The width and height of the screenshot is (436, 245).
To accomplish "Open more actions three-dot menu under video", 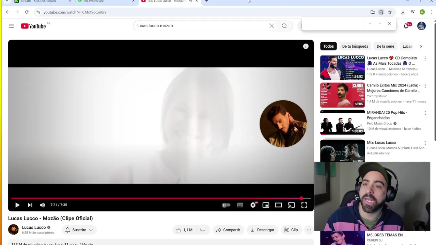I will (x=309, y=230).
